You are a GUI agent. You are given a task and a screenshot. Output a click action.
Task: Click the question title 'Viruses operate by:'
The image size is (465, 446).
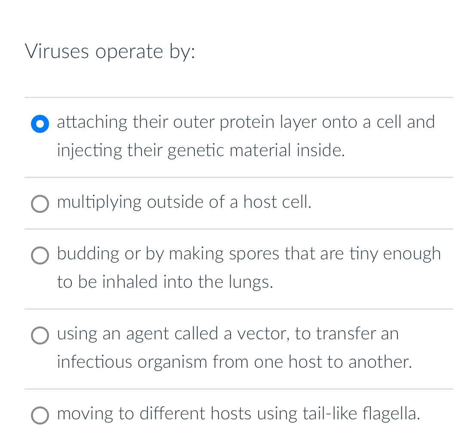110,51
